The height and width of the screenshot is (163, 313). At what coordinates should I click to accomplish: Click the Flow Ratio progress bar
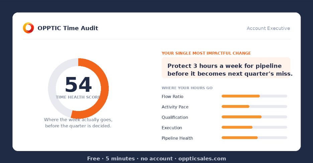pos(254,96)
